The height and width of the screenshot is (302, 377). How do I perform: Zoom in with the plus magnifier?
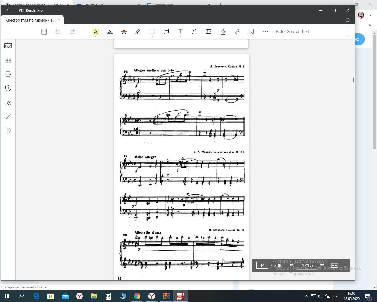coord(323,265)
